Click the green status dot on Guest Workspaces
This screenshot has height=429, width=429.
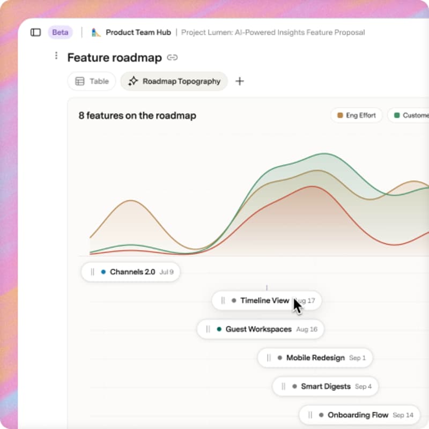pos(219,329)
